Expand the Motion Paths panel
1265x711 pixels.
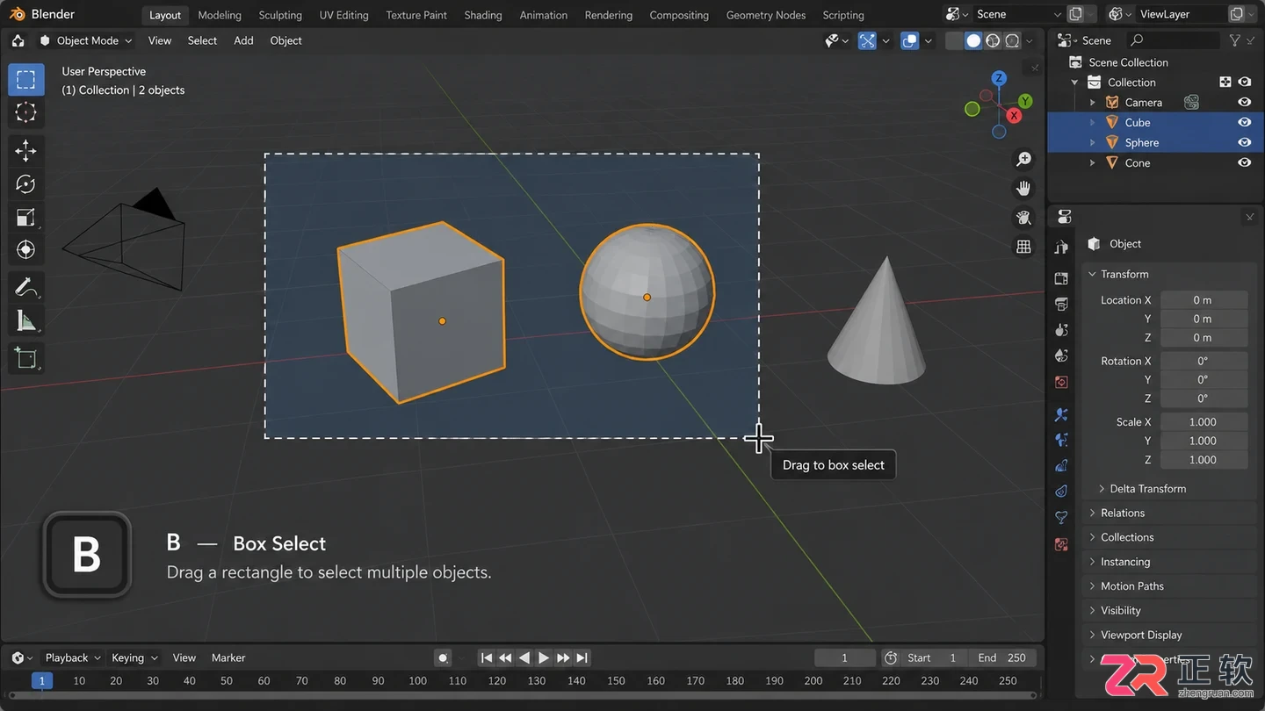(1092, 586)
